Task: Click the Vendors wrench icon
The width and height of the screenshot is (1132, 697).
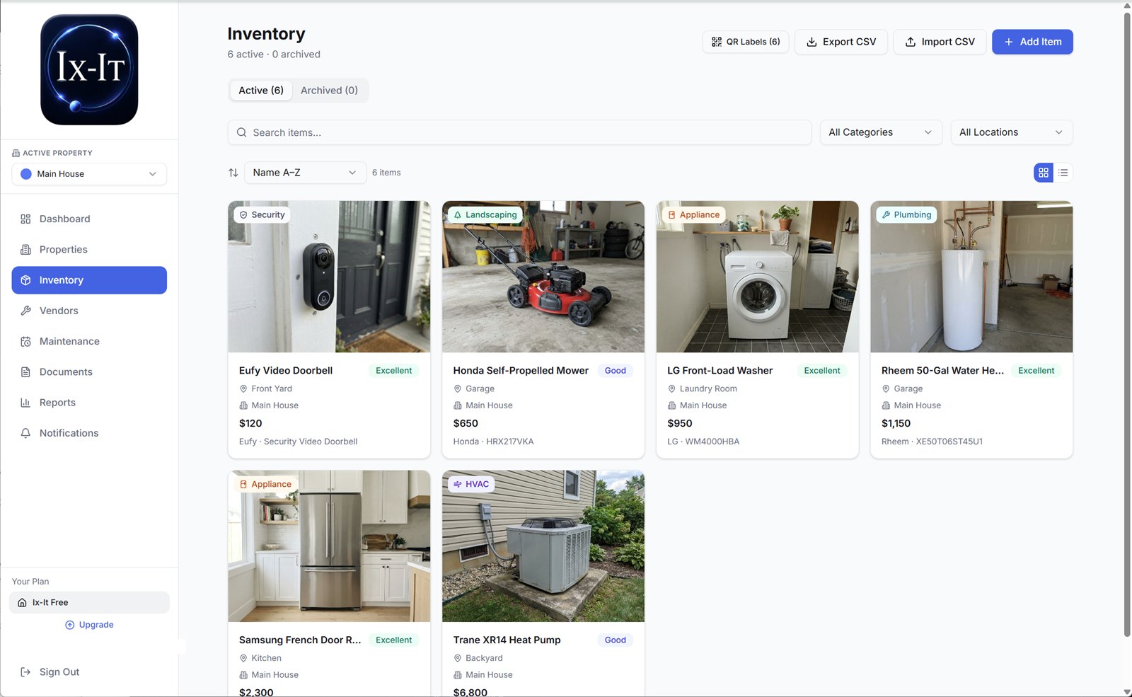Action: 25,311
